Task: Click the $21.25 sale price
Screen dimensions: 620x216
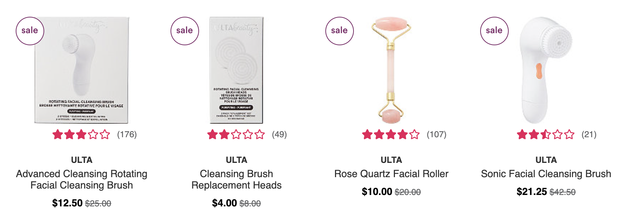Action: tap(532, 192)
